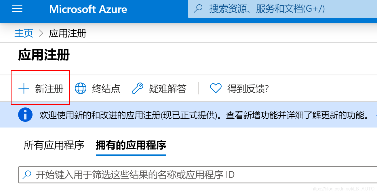
Task: Focus the top search bar for resources
Action: [x=259, y=9]
